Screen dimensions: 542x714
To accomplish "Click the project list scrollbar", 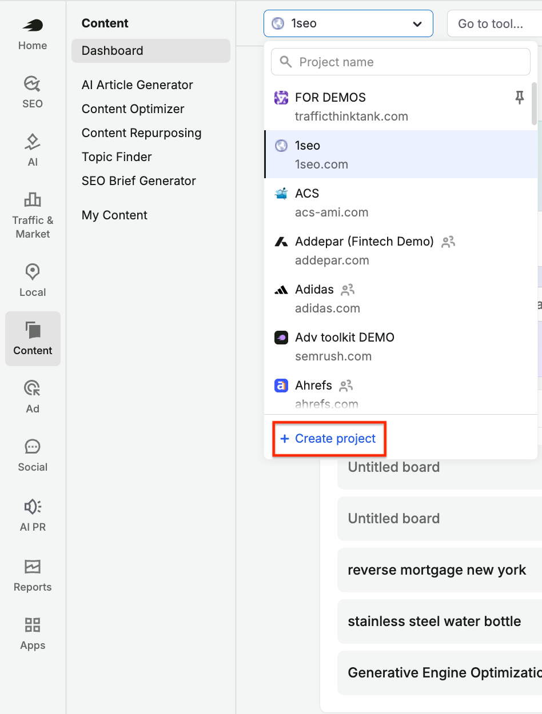I will (534, 103).
